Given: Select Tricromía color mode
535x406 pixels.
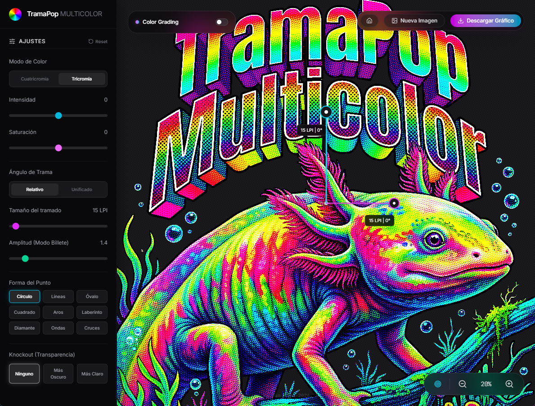Looking at the screenshot, I should pos(82,79).
